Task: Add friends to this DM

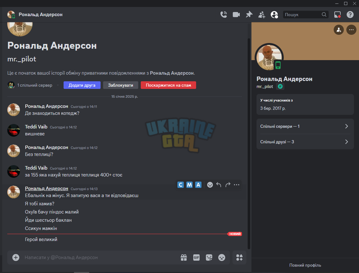Action: click(x=262, y=15)
